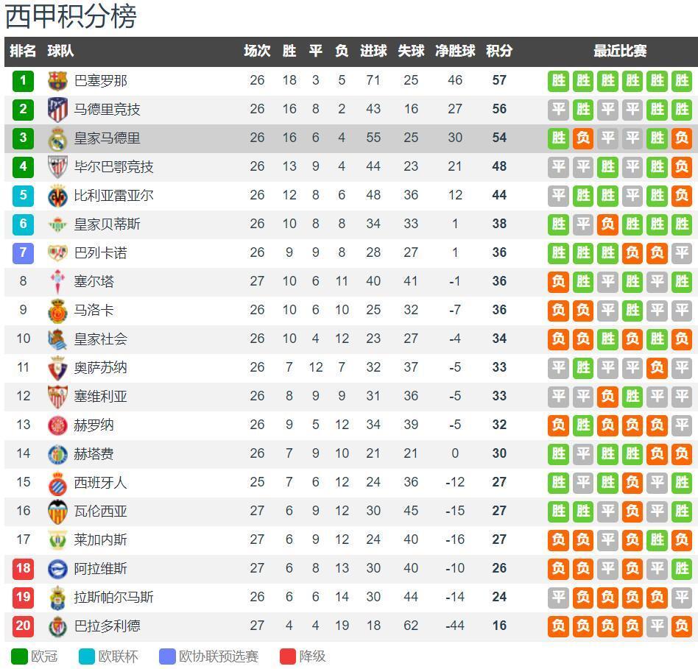Click the Valencia bat crest icon
698x669 pixels.
pos(57,512)
